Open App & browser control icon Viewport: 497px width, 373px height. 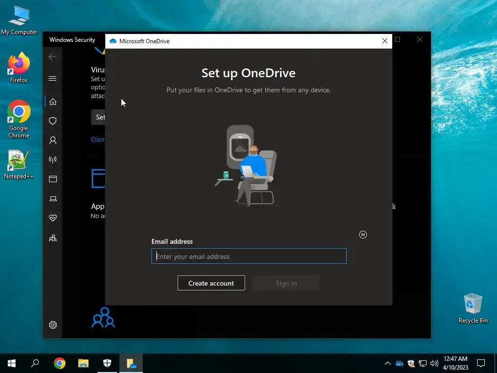click(52, 179)
